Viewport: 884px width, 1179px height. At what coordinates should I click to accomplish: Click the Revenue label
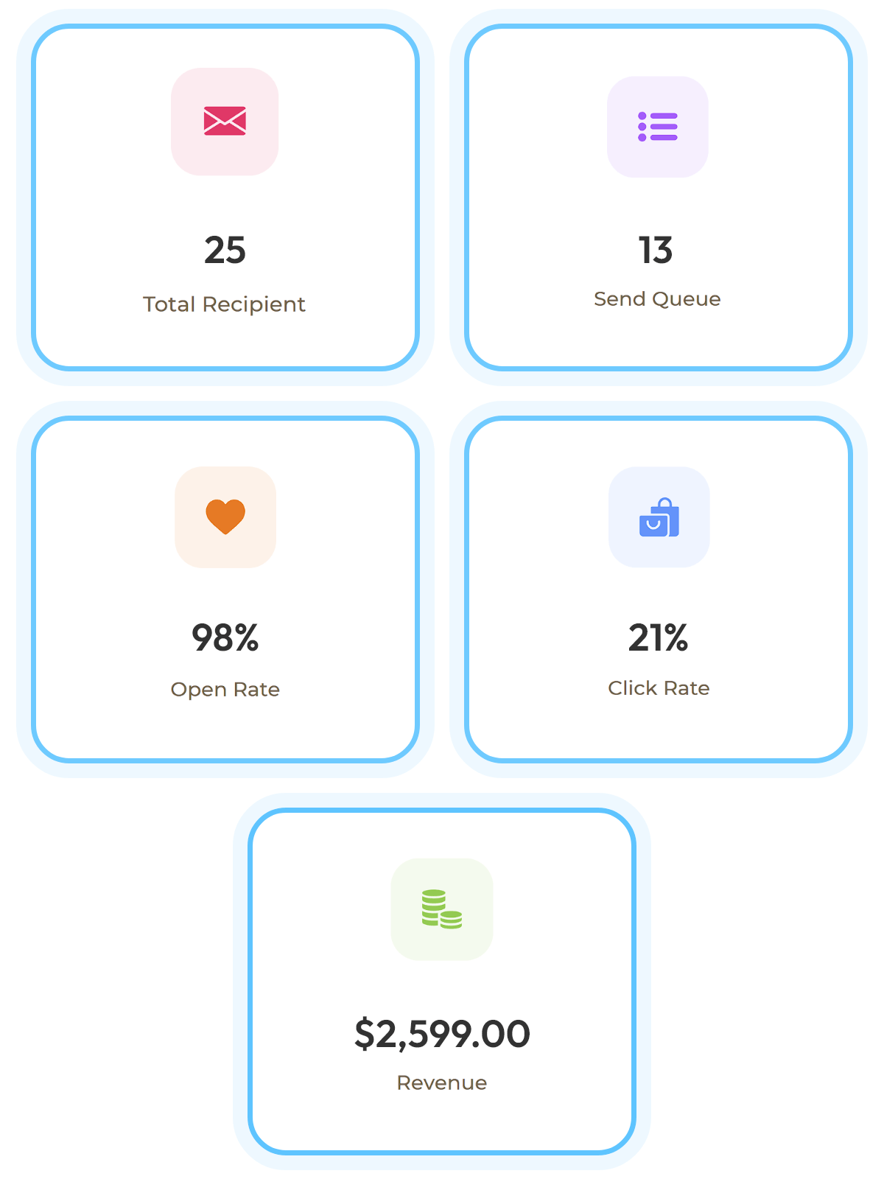click(442, 1082)
